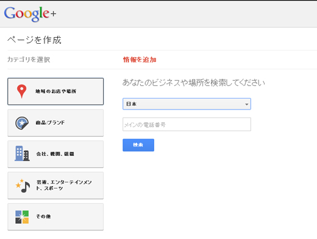Select the 地域のお店や場所 category label
This screenshot has height=239, width=317.
point(55,91)
